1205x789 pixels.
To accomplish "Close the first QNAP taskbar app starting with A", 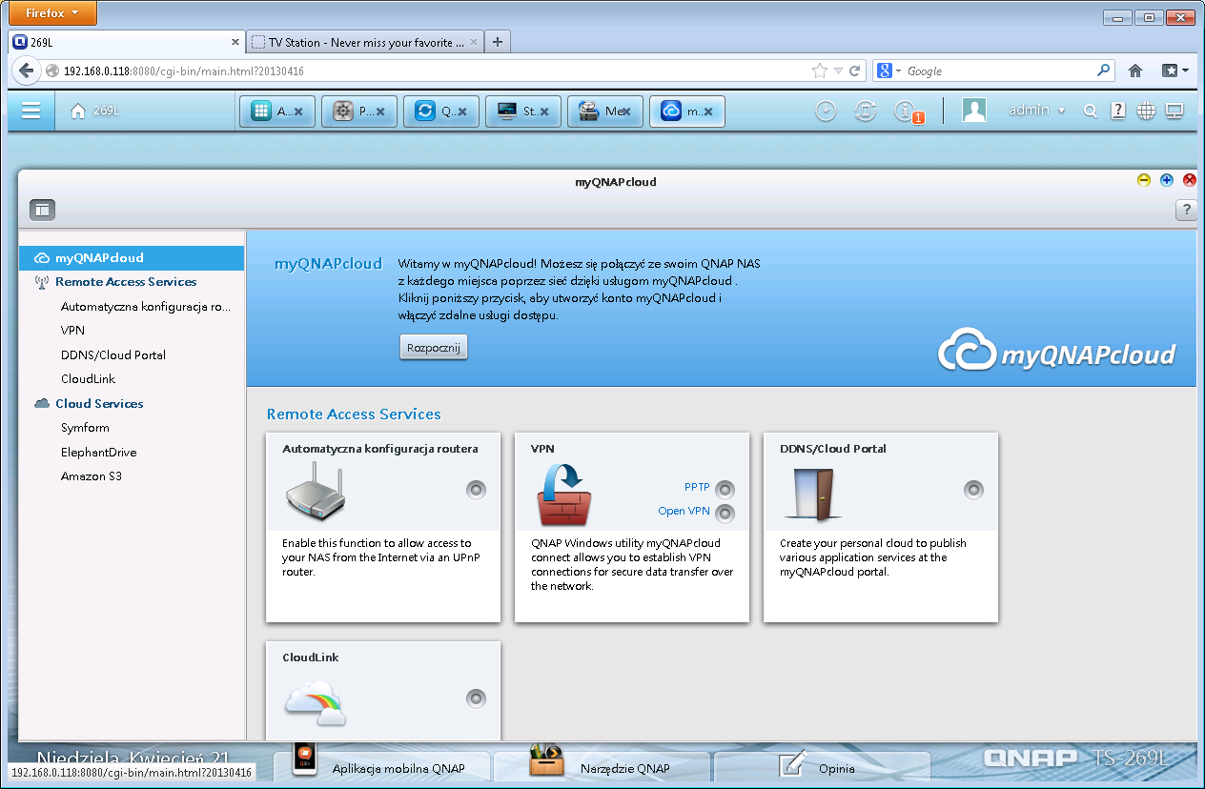I will [298, 111].
